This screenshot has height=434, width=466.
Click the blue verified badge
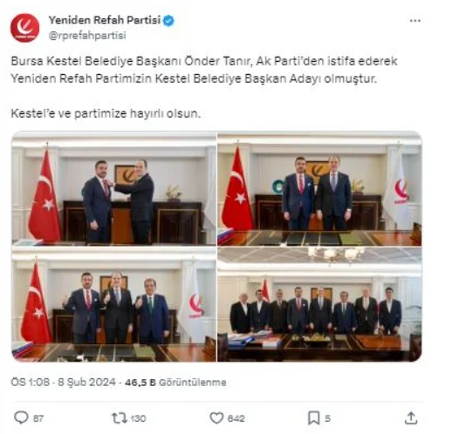coord(168,21)
